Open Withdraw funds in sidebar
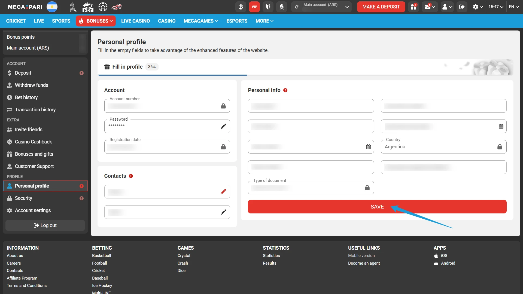 45,85
